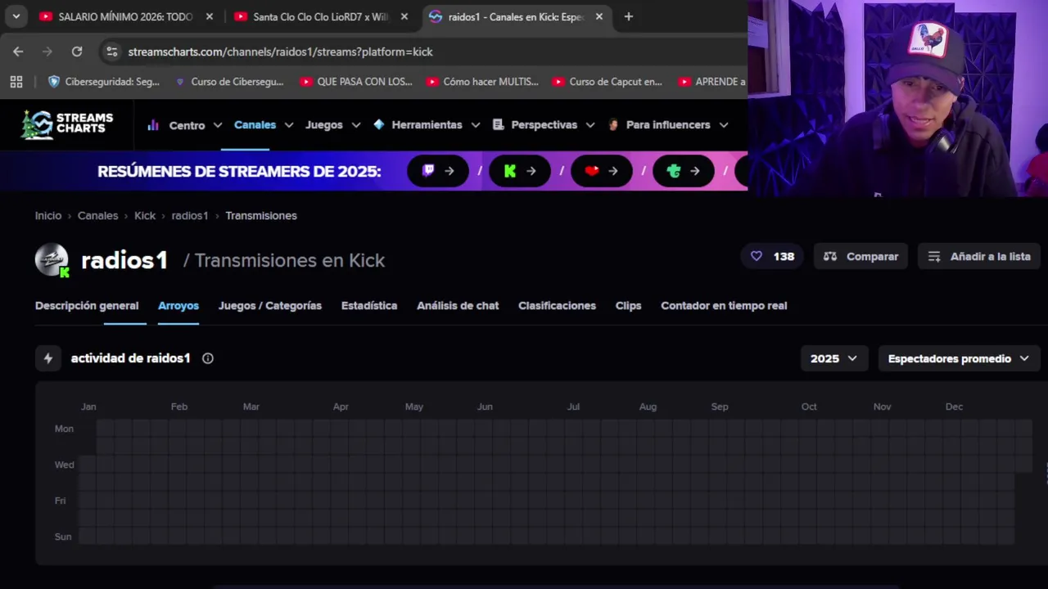Expand the Juegos menu
Image resolution: width=1048 pixels, height=589 pixels.
(332, 125)
